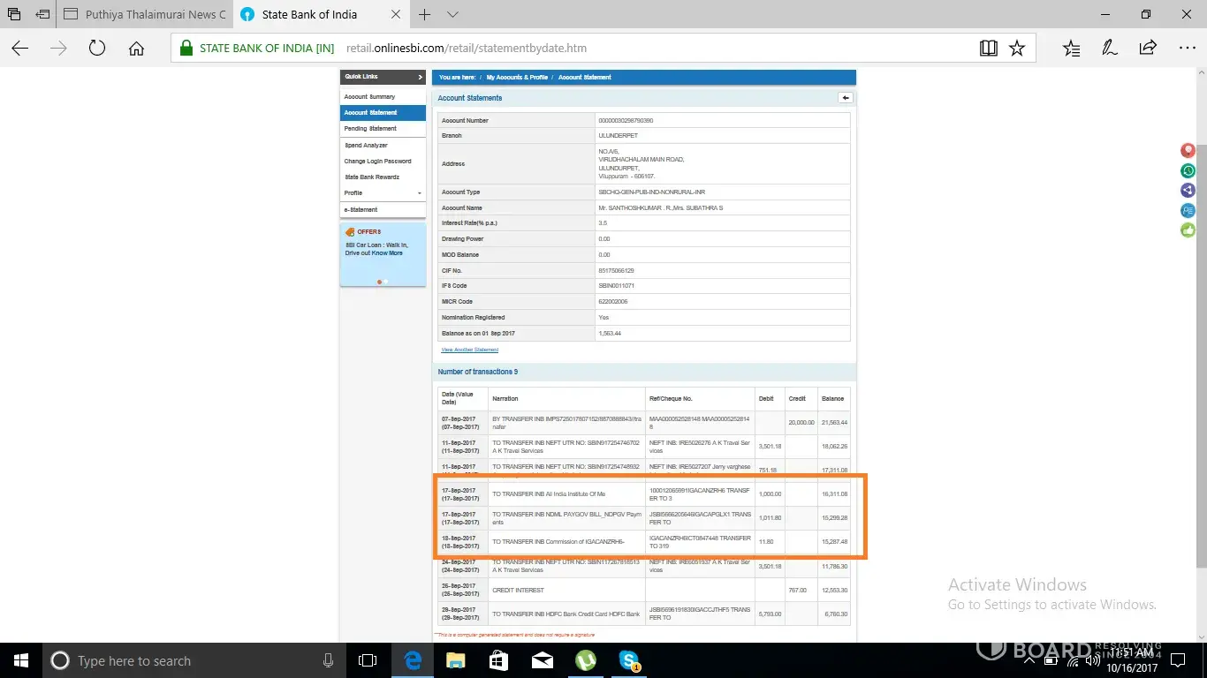Open uTorrent from the Windows taskbar
This screenshot has height=678, width=1207.
585,660
